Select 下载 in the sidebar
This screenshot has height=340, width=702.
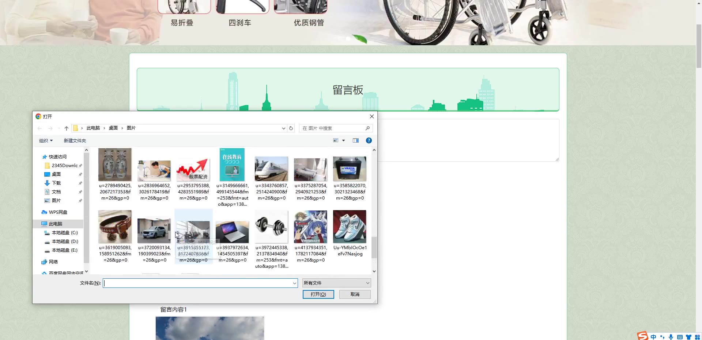coord(56,183)
